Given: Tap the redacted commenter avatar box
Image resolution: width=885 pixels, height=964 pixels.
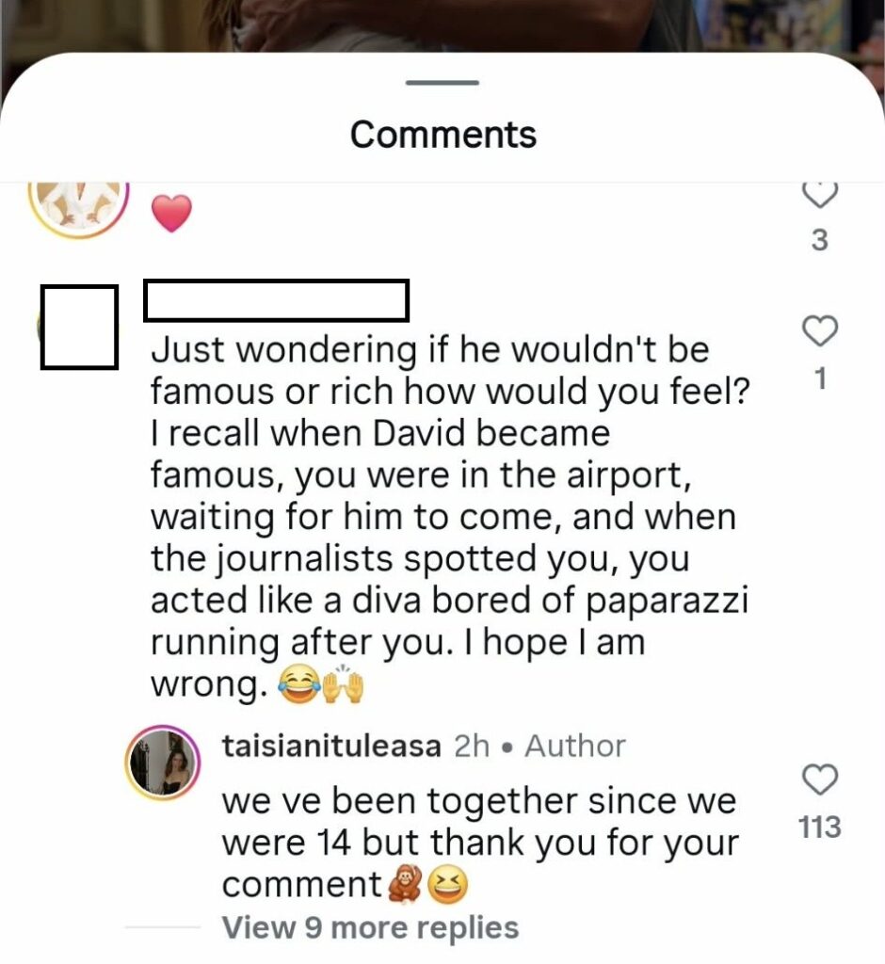Looking at the screenshot, I should 79,327.
